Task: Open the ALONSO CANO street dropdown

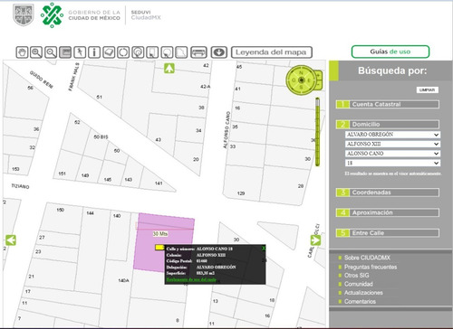Action: 392,154
